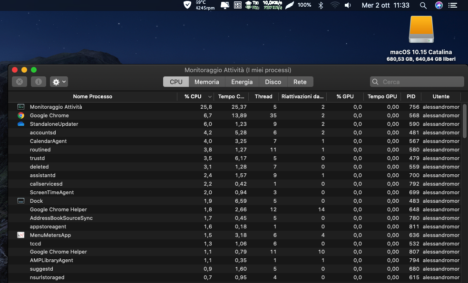
Task: Select the ScreenTimeAgent process row
Action: tap(235, 192)
